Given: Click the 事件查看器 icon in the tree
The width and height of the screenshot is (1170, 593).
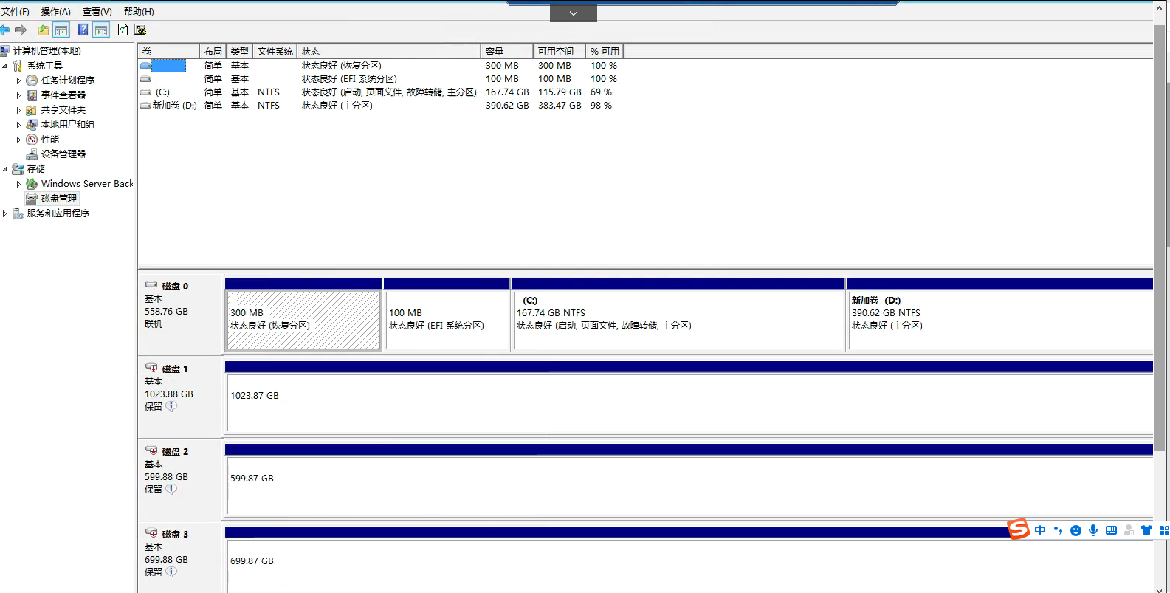Looking at the screenshot, I should pyautogui.click(x=32, y=95).
